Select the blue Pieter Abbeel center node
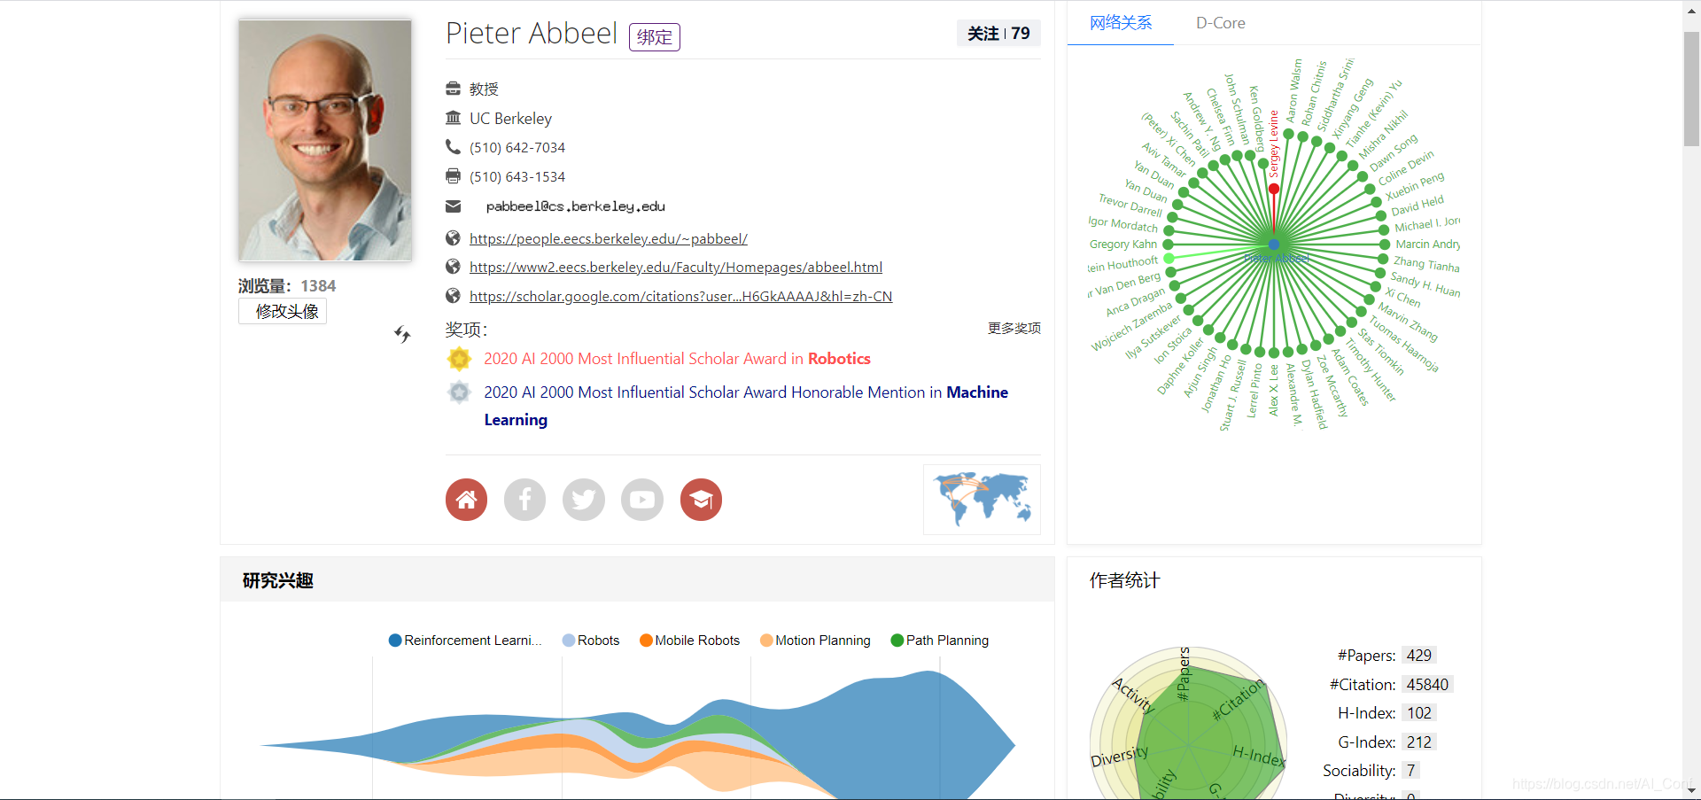This screenshot has height=800, width=1701. 1274,244
